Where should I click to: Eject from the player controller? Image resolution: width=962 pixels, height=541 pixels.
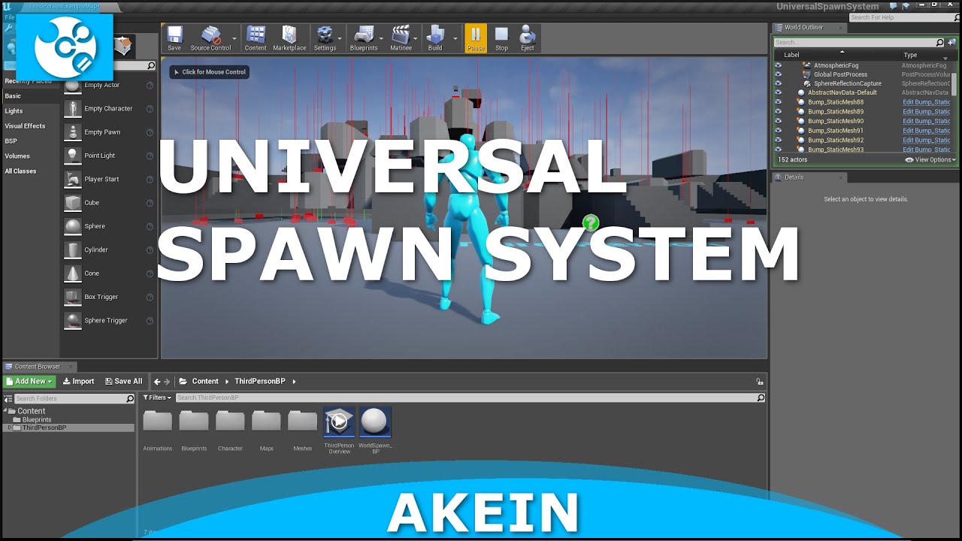point(528,38)
